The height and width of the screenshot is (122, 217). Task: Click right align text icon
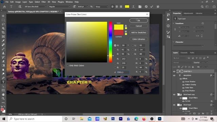pyautogui.click(x=121, y=7)
